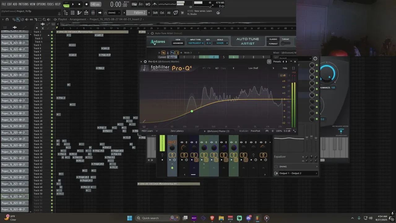Click the Alt key button
396x223 pixels.
[x=169, y=13]
